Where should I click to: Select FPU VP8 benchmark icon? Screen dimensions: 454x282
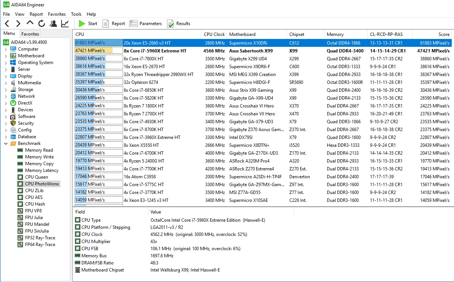20,211
